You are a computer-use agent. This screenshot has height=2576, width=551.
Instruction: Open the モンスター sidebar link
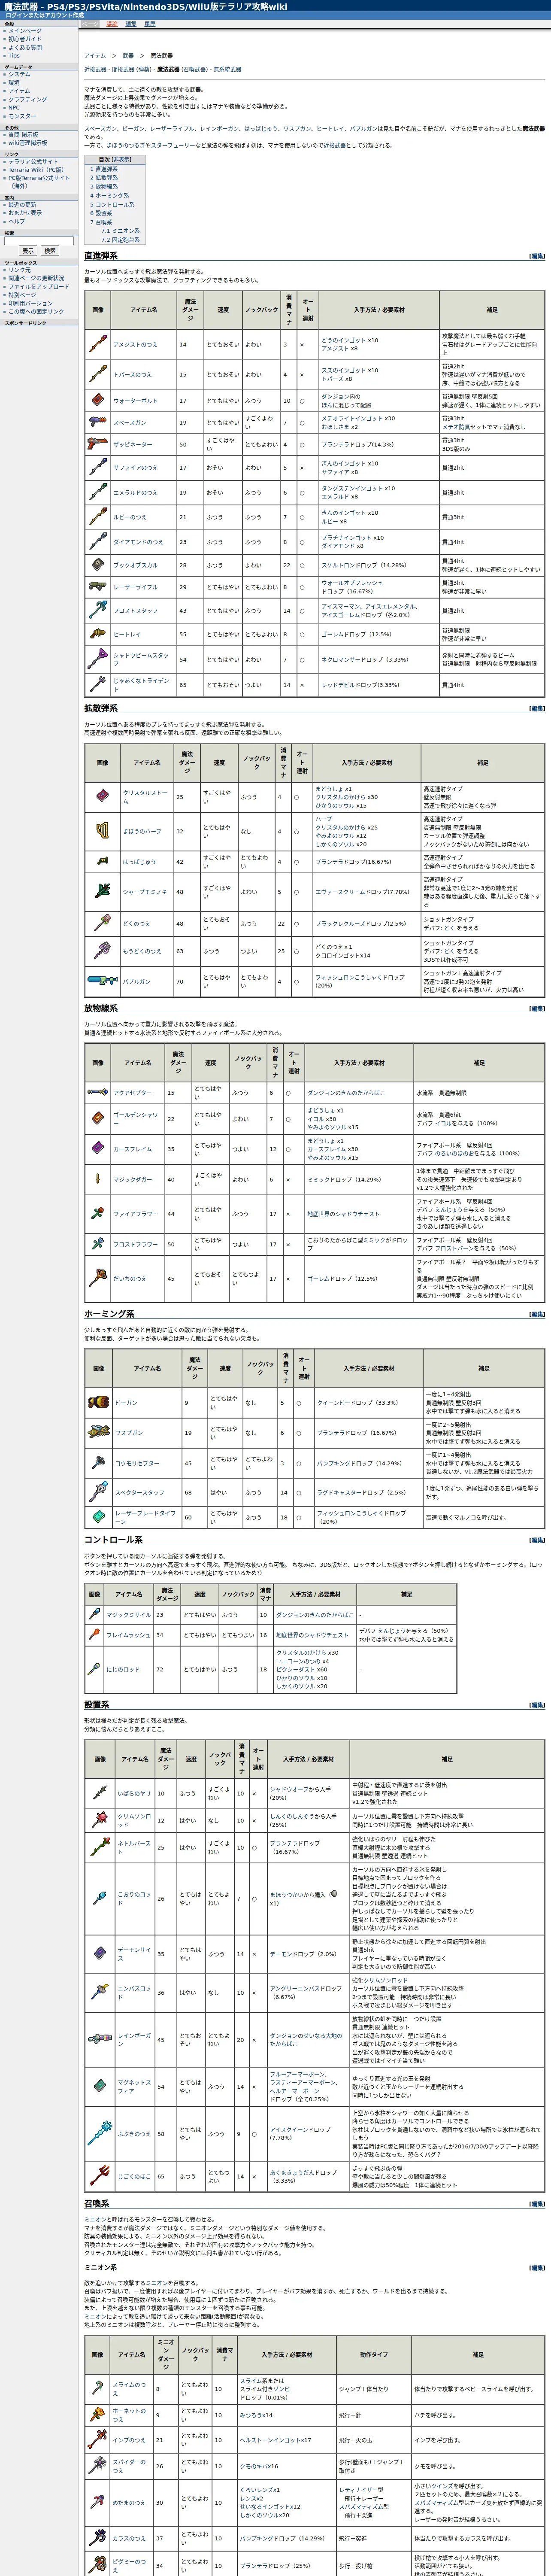22,116
